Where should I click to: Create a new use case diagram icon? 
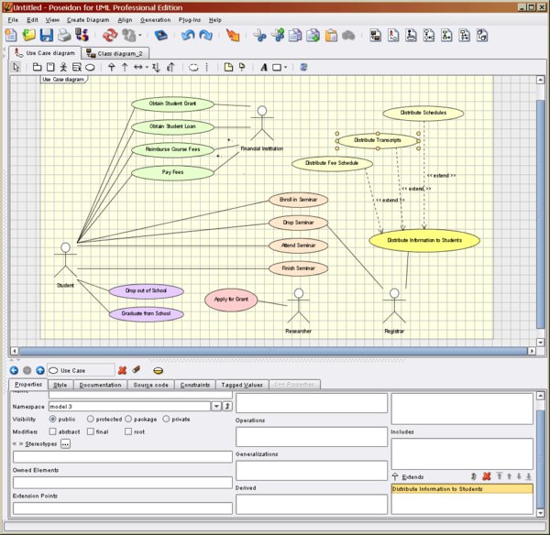pyautogui.click(x=393, y=36)
